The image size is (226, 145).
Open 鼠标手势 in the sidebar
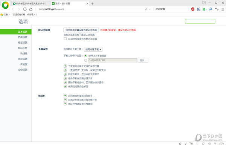point(23,48)
